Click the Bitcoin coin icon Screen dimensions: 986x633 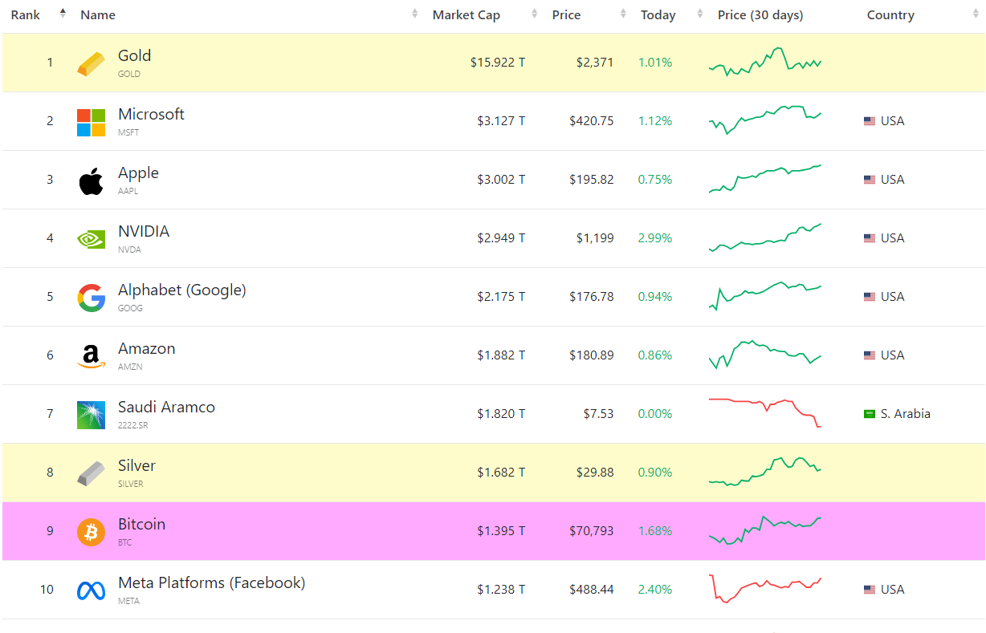click(x=91, y=532)
